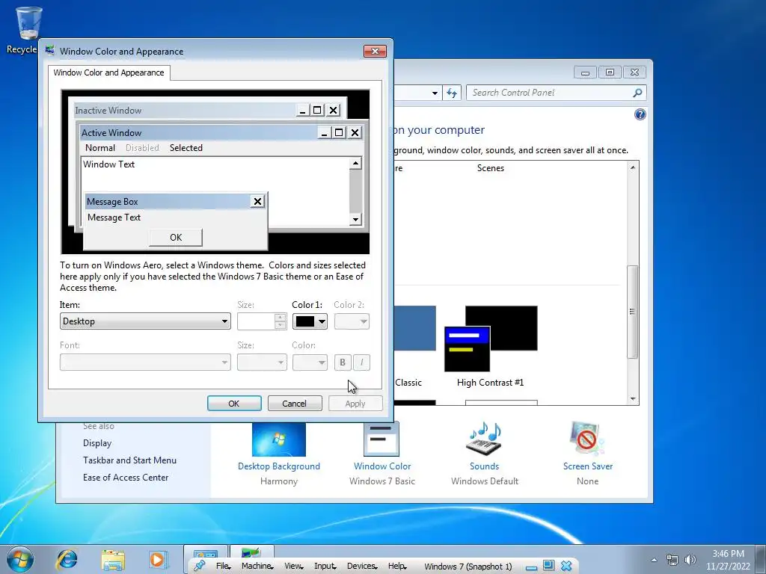Click OK in the appearance dialog
766x574 pixels.
[234, 403]
